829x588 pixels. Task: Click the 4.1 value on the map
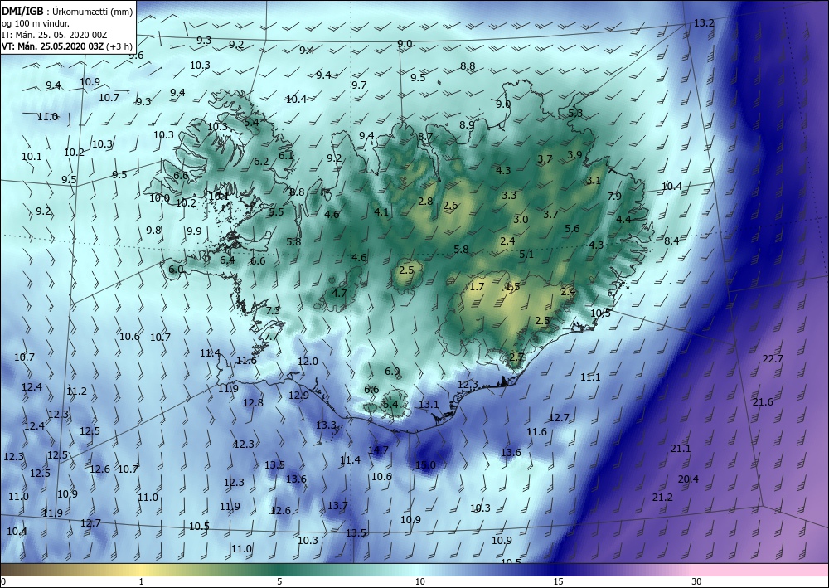(381, 212)
